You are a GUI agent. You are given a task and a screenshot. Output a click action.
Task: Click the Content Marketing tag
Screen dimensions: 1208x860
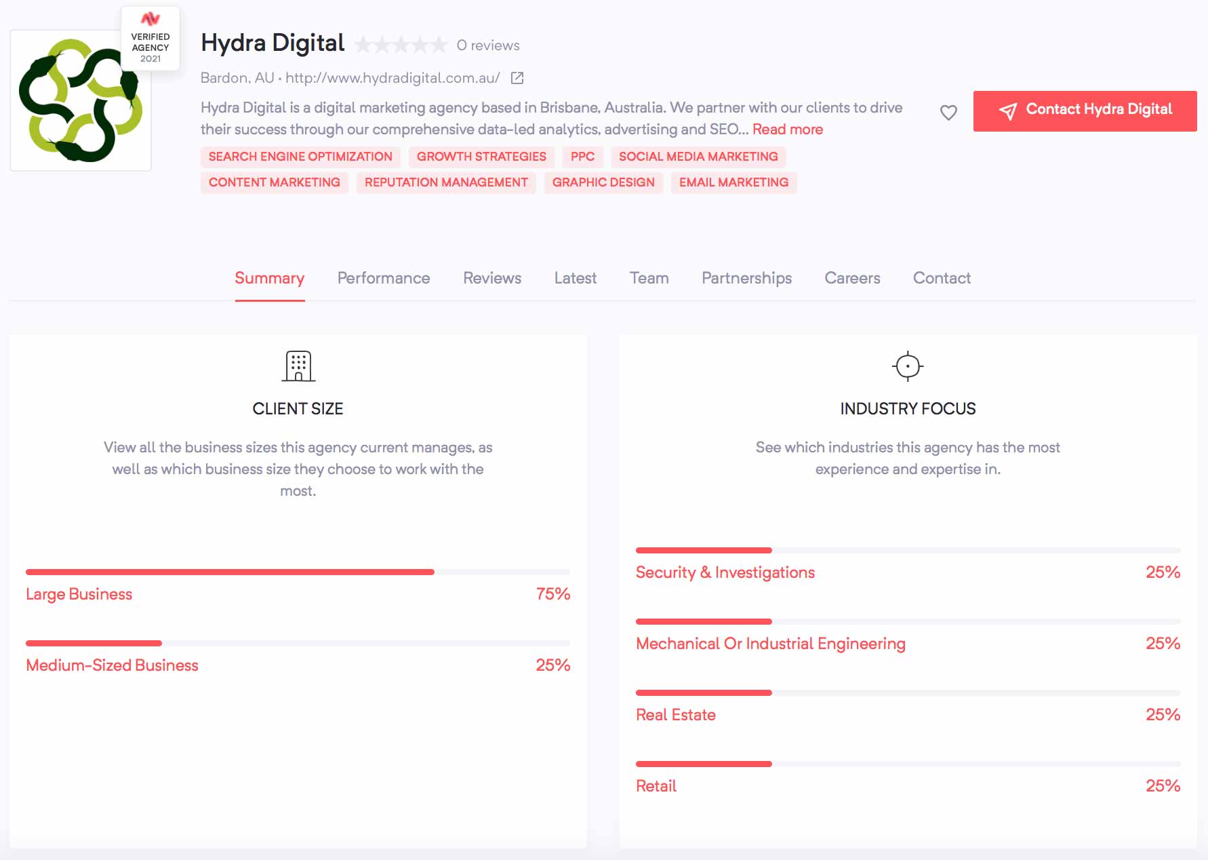tap(275, 182)
